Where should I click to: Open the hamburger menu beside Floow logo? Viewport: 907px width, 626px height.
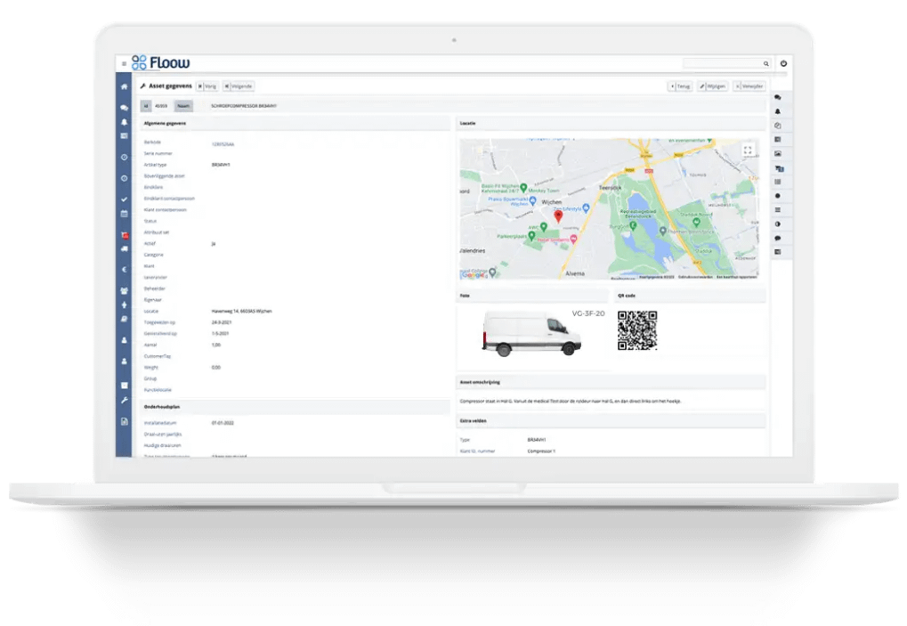click(124, 63)
